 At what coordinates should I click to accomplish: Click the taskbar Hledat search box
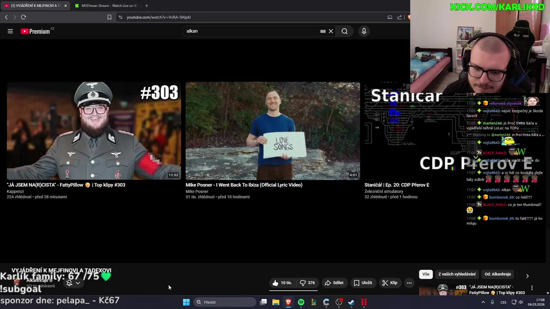click(x=224, y=302)
